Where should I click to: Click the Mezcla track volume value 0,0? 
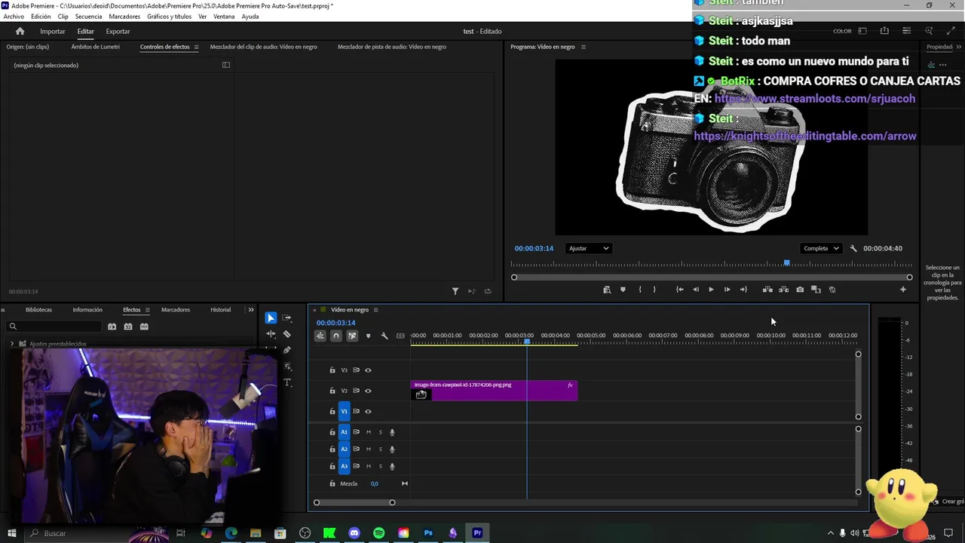click(375, 484)
